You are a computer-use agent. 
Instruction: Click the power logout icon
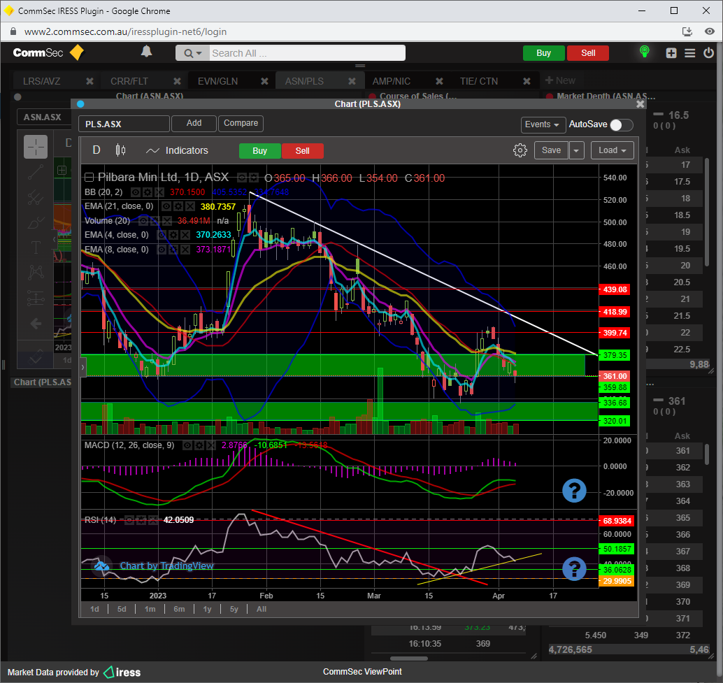[709, 53]
